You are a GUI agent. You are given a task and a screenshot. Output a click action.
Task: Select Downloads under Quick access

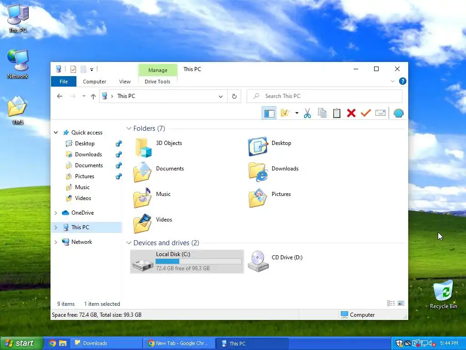pyautogui.click(x=89, y=154)
